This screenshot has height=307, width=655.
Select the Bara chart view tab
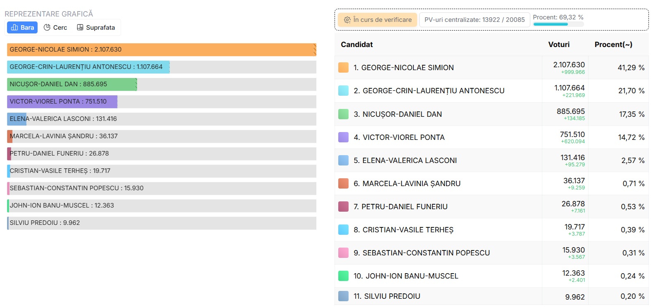point(22,28)
